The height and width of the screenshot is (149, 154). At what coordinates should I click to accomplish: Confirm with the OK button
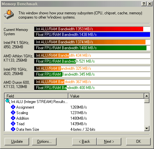pos(138,142)
